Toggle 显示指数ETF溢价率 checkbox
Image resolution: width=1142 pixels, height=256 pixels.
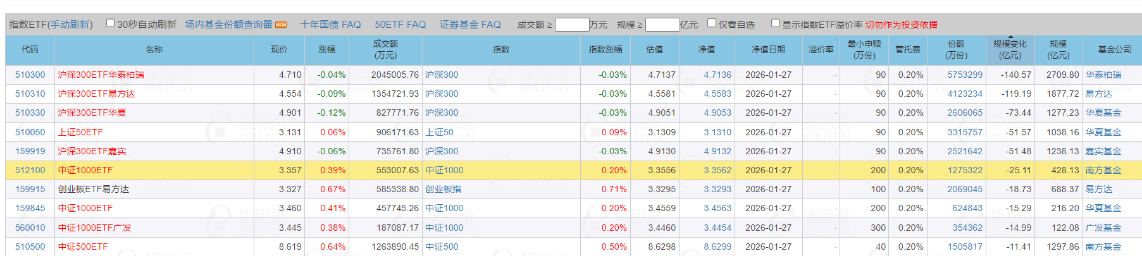pos(775,23)
